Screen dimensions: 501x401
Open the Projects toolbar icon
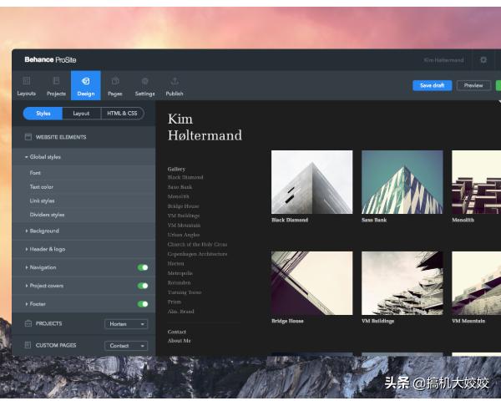click(x=56, y=81)
